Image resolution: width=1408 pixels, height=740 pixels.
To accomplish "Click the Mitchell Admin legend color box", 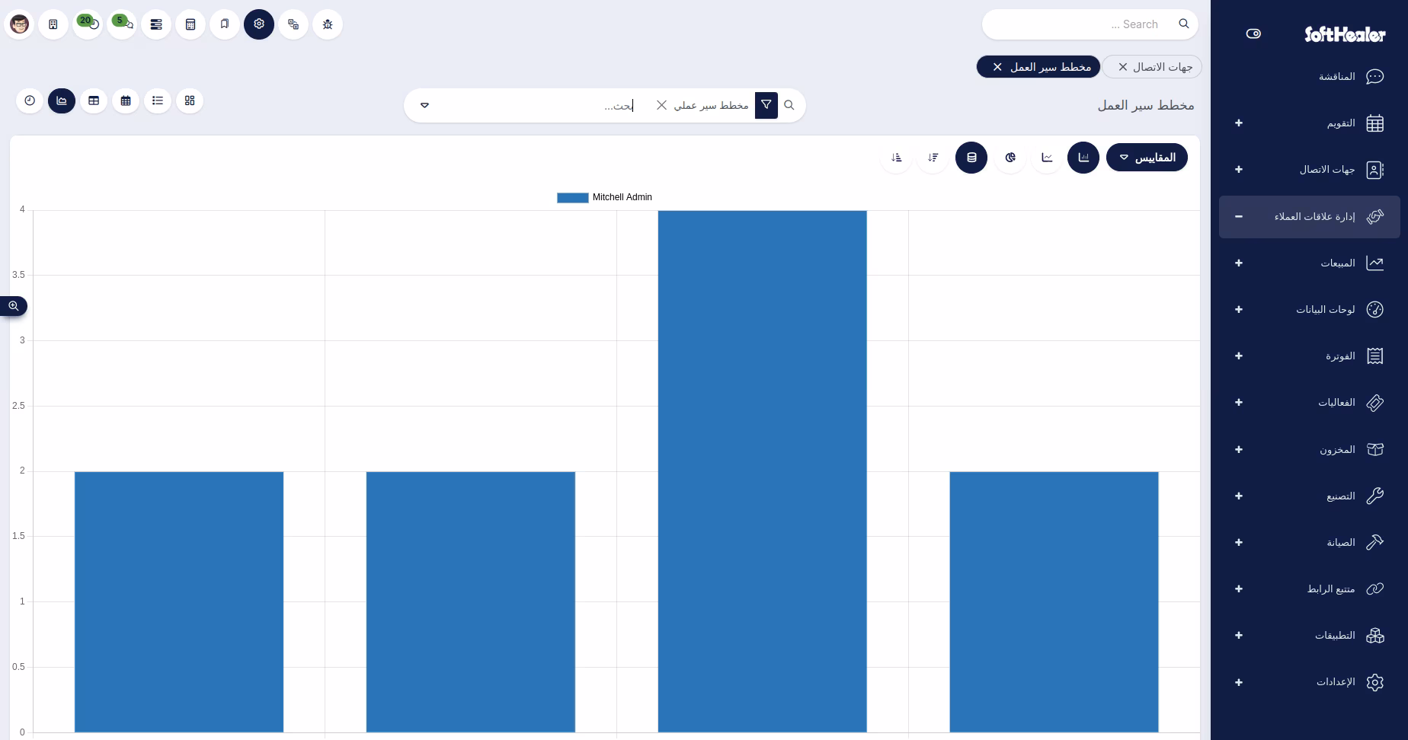I will [572, 198].
